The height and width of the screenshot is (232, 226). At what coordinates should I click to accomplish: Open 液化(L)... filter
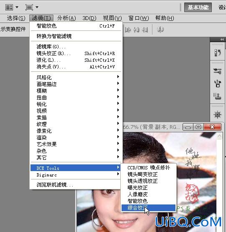click(76, 60)
